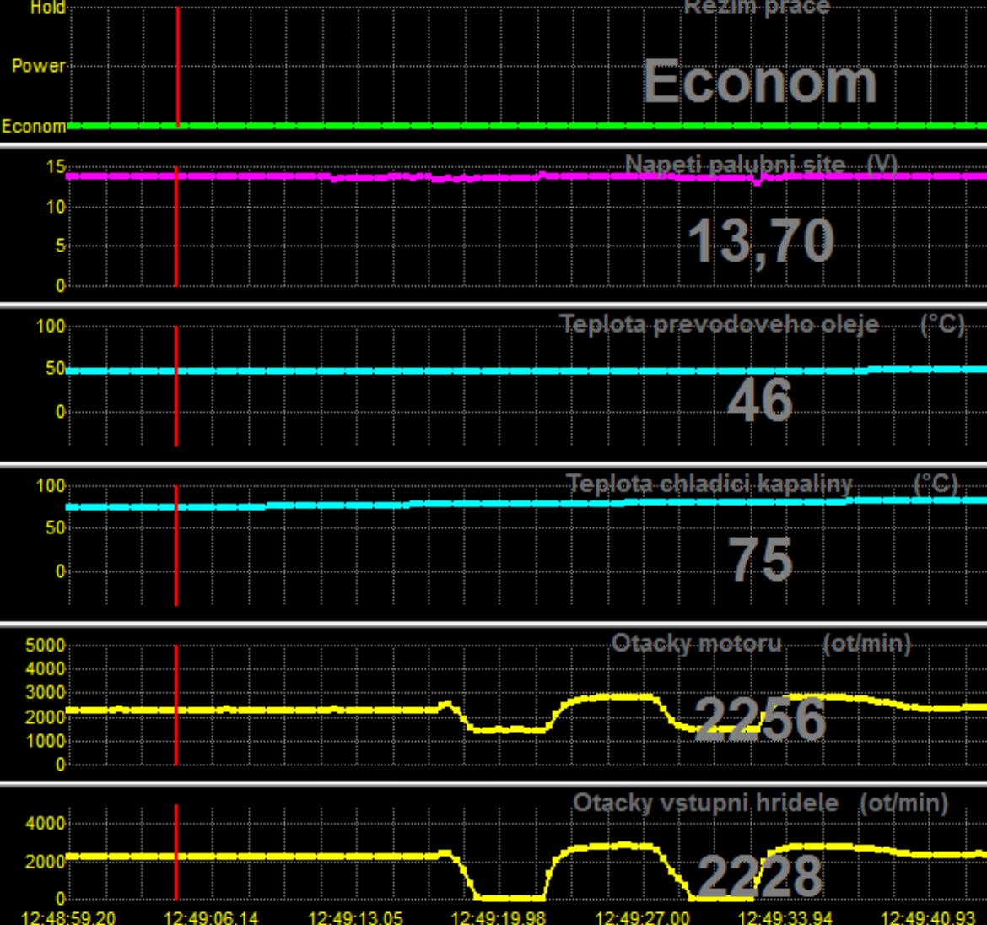Viewport: 987px width, 925px height.
Task: Jump to the 12:49:27.00 time label
Action: click(642, 917)
